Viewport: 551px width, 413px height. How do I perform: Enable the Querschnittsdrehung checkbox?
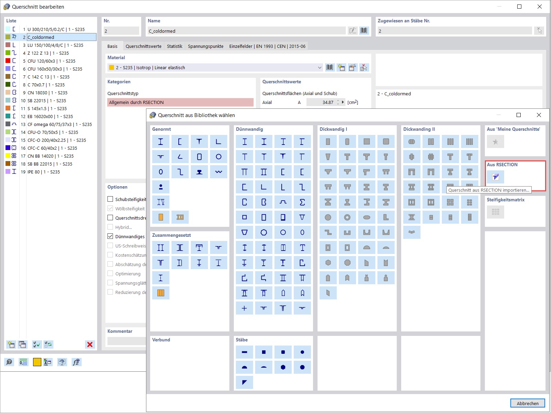click(x=110, y=218)
